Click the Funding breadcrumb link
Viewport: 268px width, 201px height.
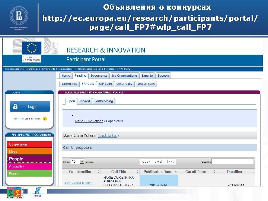109,69
